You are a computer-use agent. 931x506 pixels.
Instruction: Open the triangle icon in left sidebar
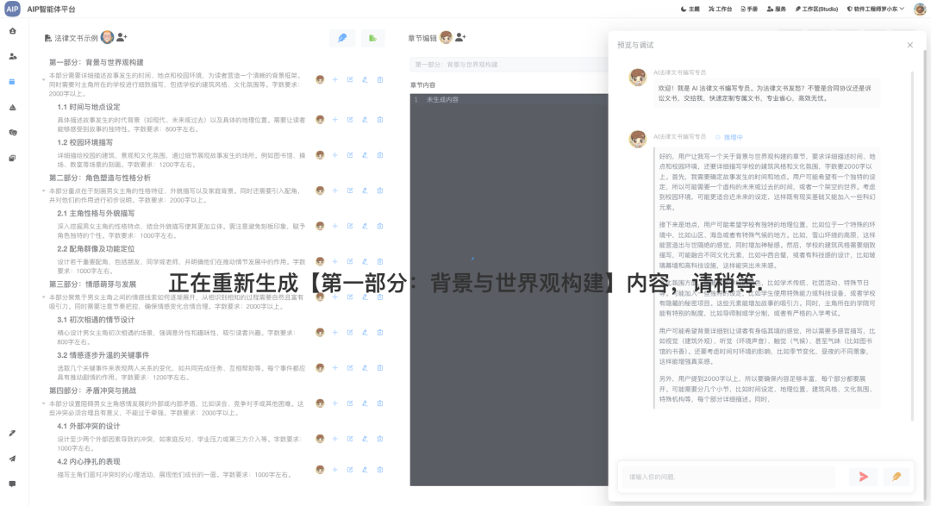pyautogui.click(x=12, y=108)
